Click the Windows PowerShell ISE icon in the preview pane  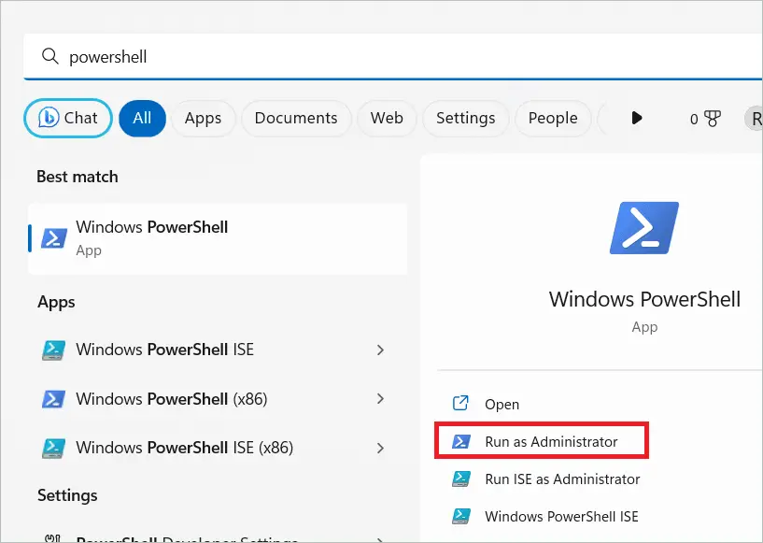[460, 516]
